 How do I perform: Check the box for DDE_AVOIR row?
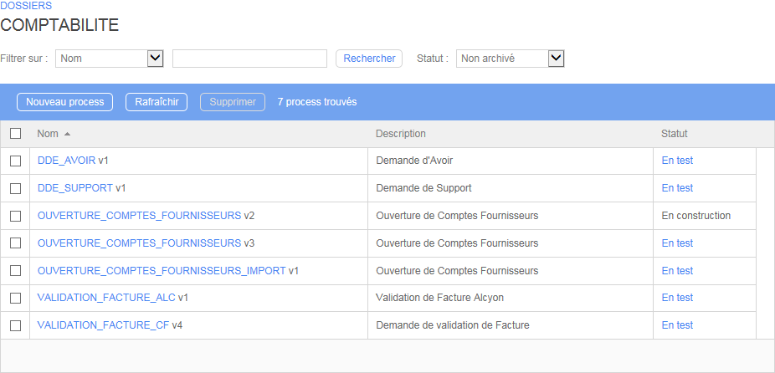pos(15,161)
